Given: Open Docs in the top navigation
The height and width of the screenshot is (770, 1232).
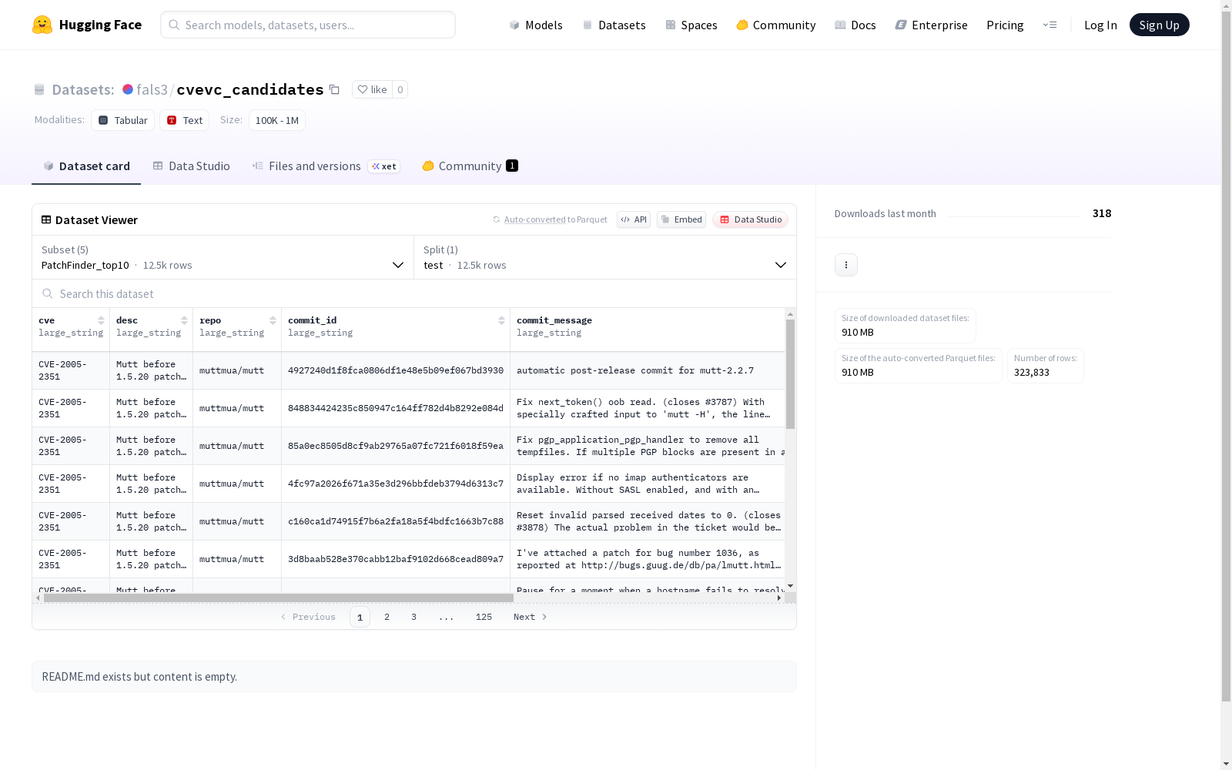Looking at the screenshot, I should tap(855, 25).
